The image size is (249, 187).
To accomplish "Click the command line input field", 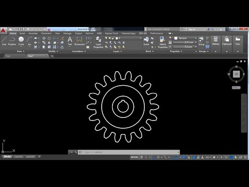I will tap(129, 152).
